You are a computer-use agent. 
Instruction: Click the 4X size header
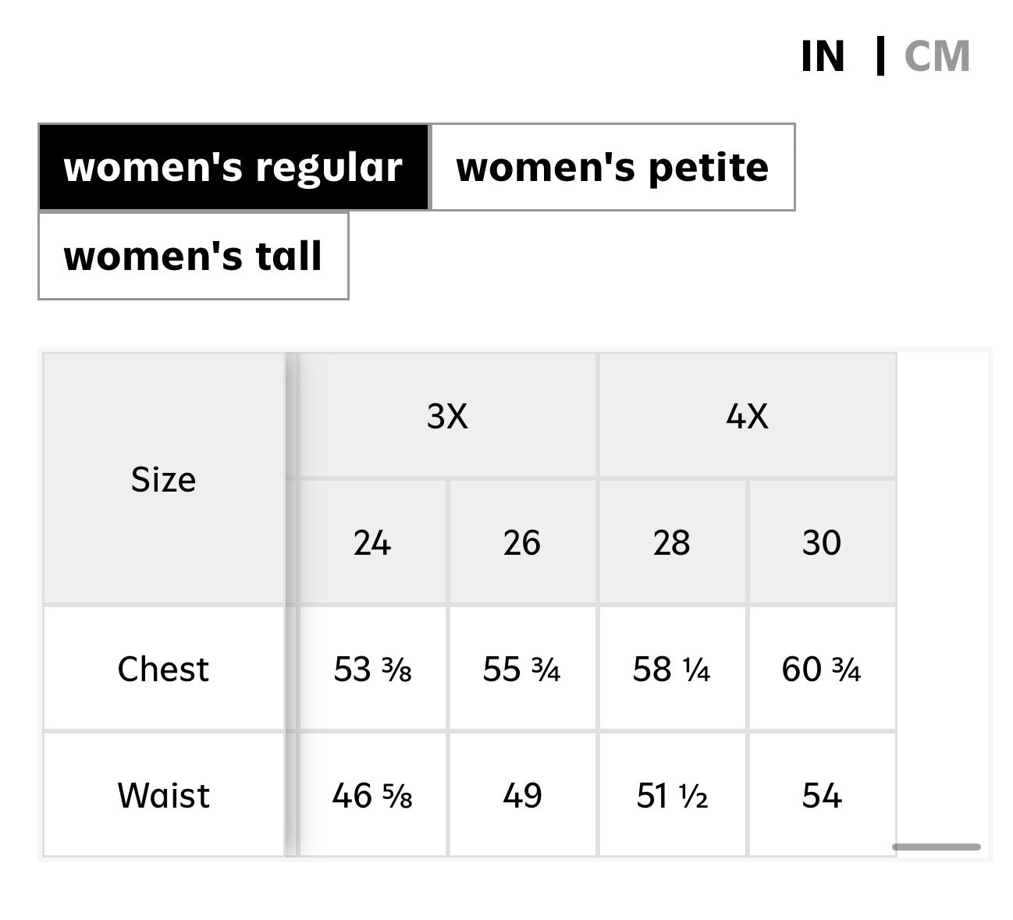point(748,416)
